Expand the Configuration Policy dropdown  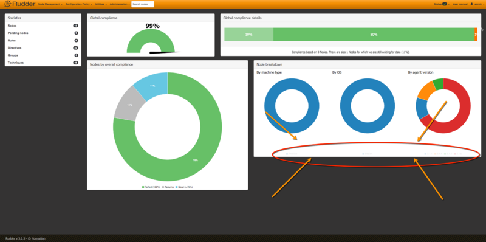click(x=79, y=4)
